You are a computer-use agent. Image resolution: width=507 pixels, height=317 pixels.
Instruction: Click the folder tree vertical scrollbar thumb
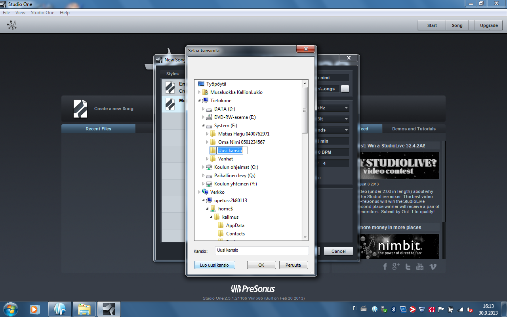tap(305, 110)
